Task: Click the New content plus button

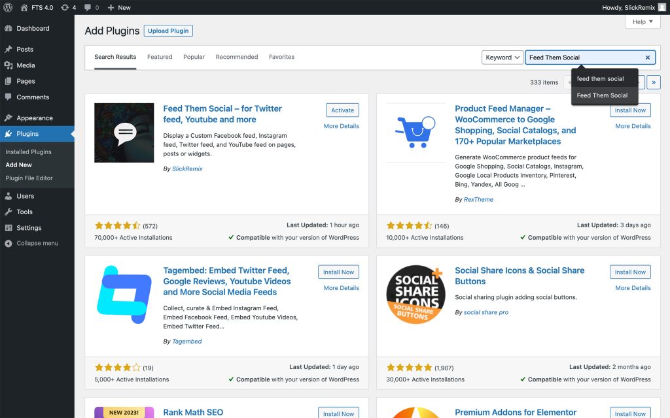Action: (x=119, y=7)
